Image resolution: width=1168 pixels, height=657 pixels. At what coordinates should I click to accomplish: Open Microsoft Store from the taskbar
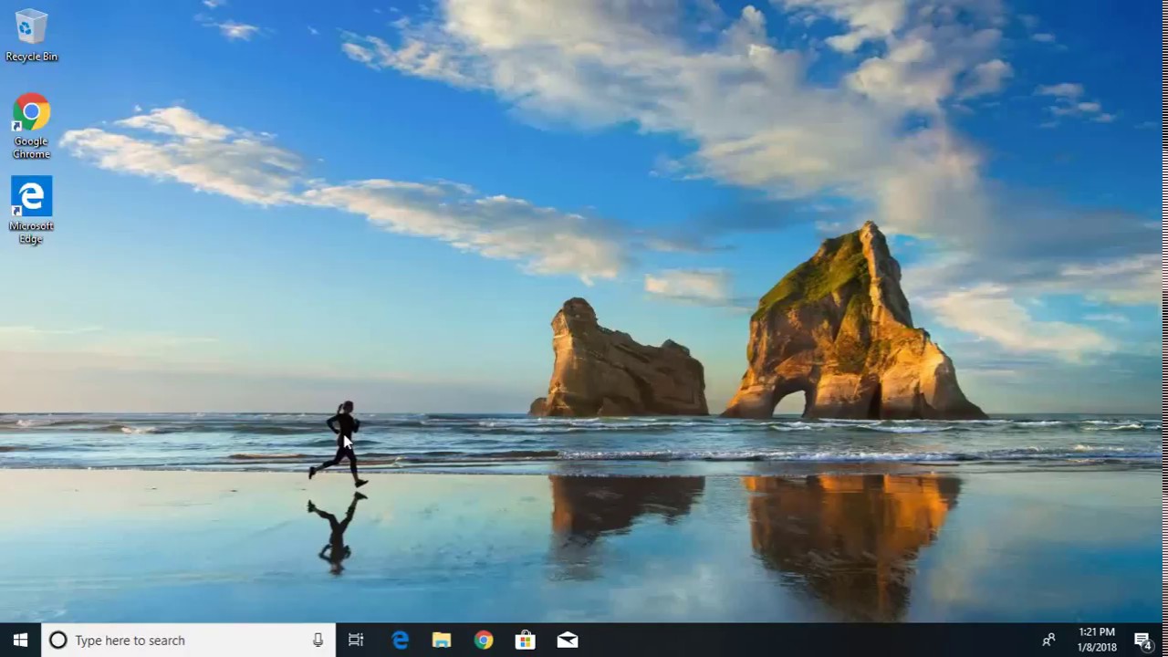[526, 641]
